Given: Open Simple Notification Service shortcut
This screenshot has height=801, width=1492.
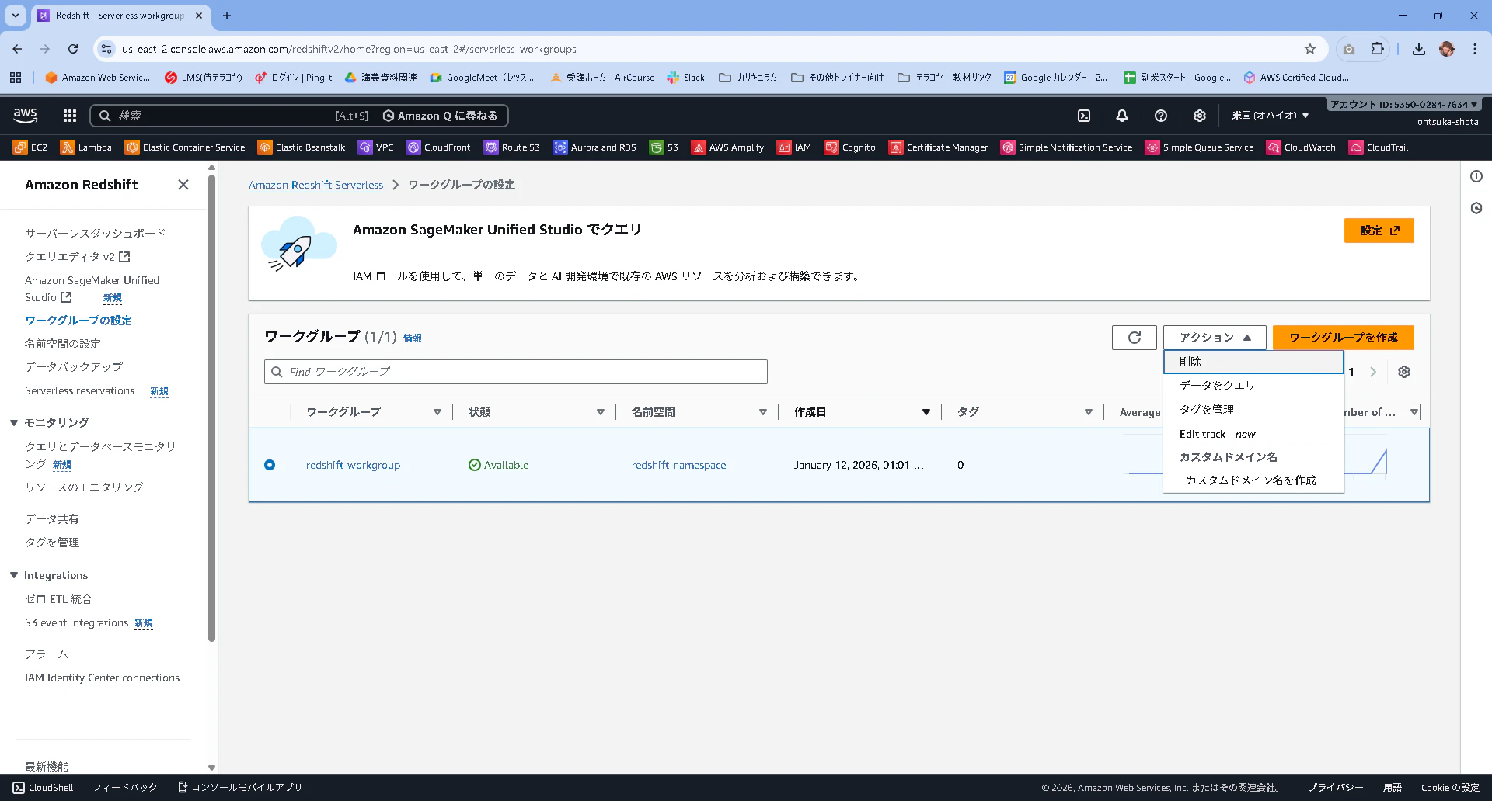Looking at the screenshot, I should pyautogui.click(x=1067, y=147).
